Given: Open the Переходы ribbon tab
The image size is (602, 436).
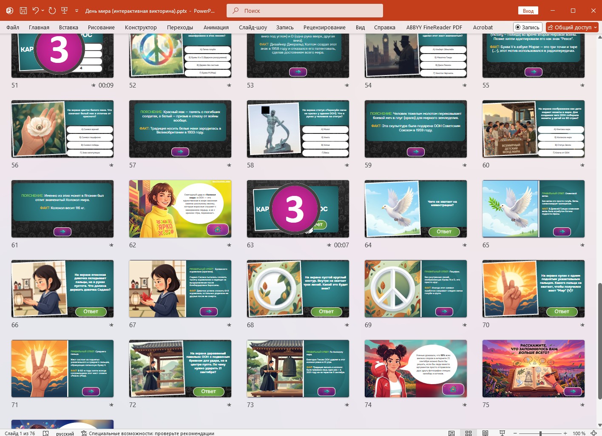Looking at the screenshot, I should coord(180,27).
